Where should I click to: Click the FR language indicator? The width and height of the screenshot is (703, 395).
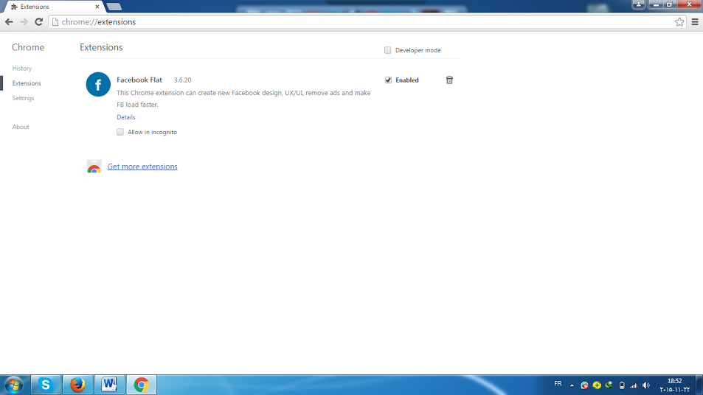point(558,384)
